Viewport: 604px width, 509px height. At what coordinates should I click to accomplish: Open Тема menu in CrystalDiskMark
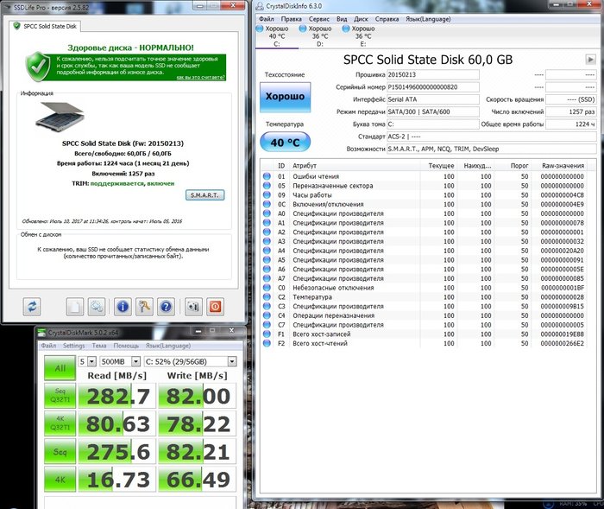point(99,346)
